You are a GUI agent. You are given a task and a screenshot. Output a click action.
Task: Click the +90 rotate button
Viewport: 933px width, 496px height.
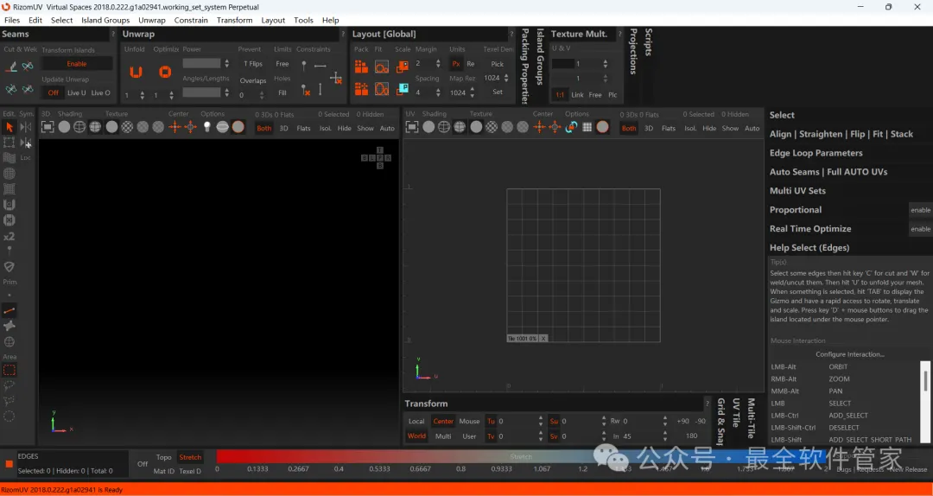coord(682,421)
